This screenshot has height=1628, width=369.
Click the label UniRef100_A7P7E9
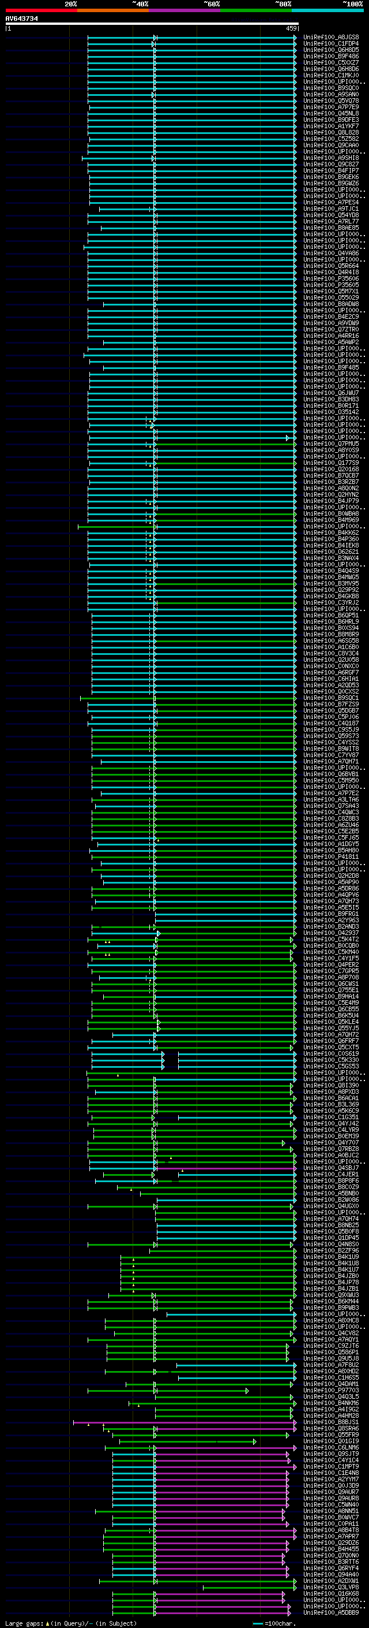[331, 107]
